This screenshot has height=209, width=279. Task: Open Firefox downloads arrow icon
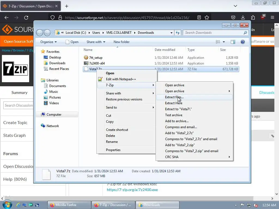243,17
